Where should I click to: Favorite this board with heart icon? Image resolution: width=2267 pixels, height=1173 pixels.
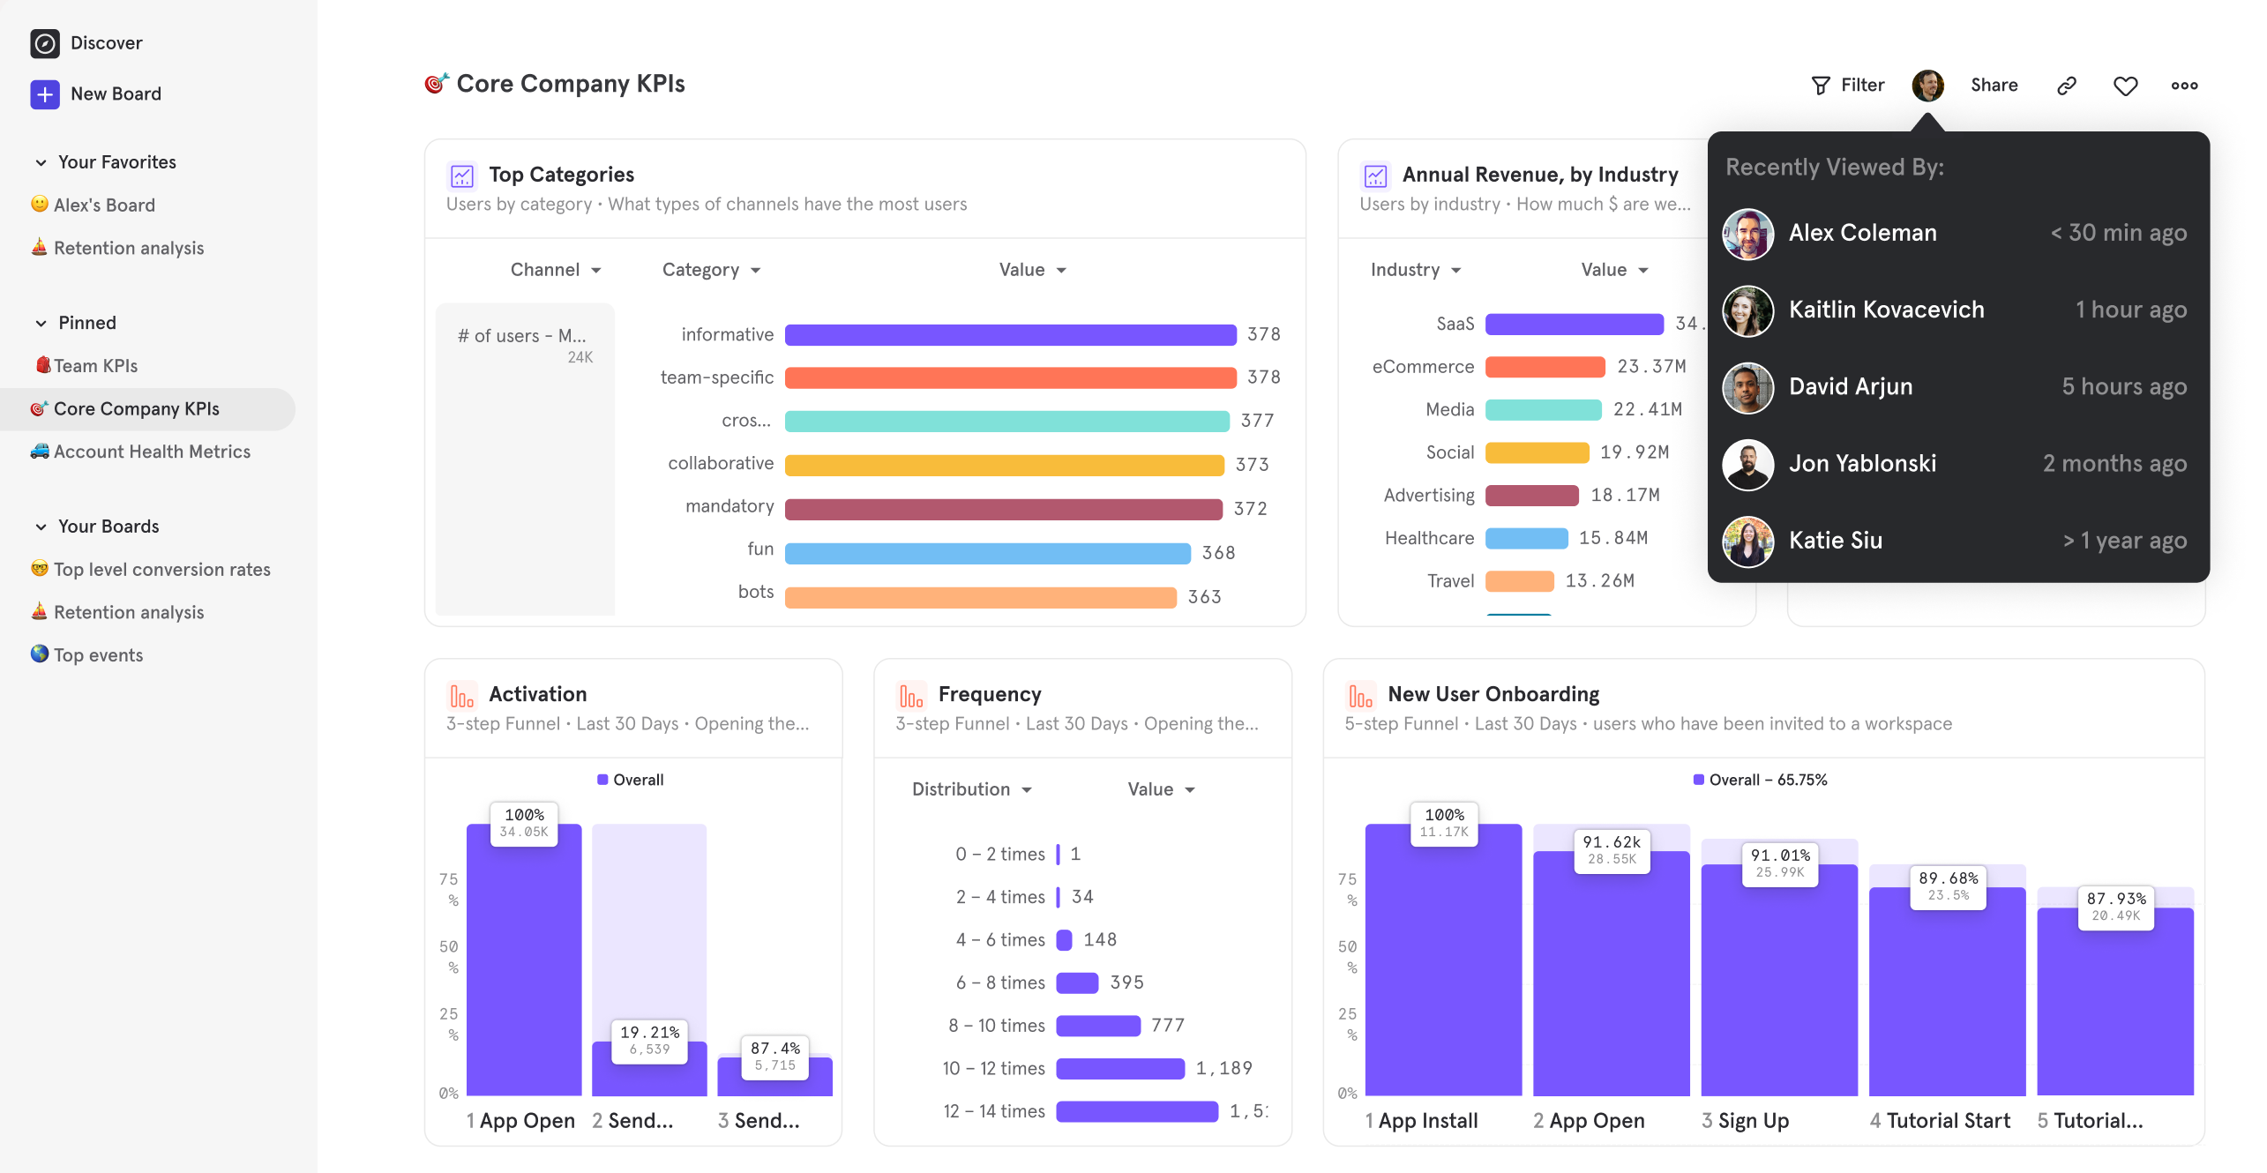pos(2125,86)
